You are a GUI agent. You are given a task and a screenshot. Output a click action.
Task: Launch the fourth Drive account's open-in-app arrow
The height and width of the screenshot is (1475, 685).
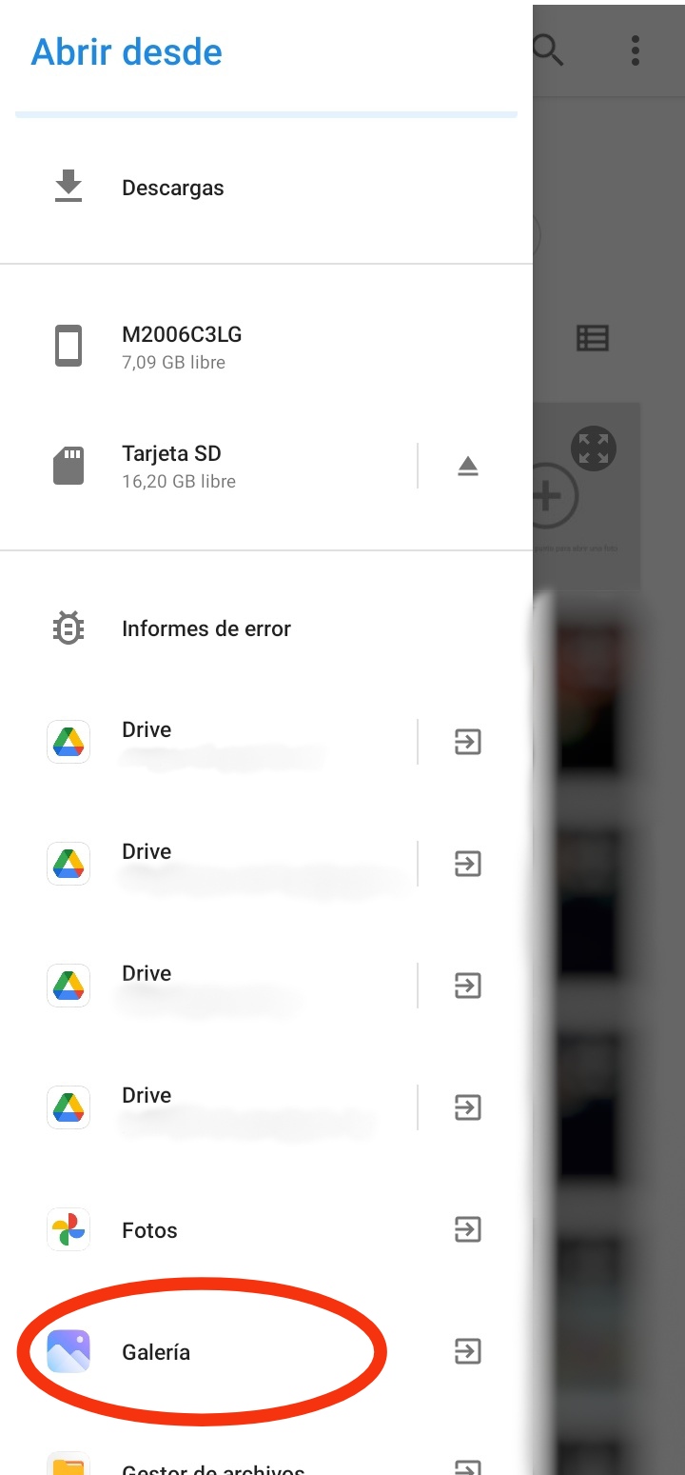[x=468, y=1107]
